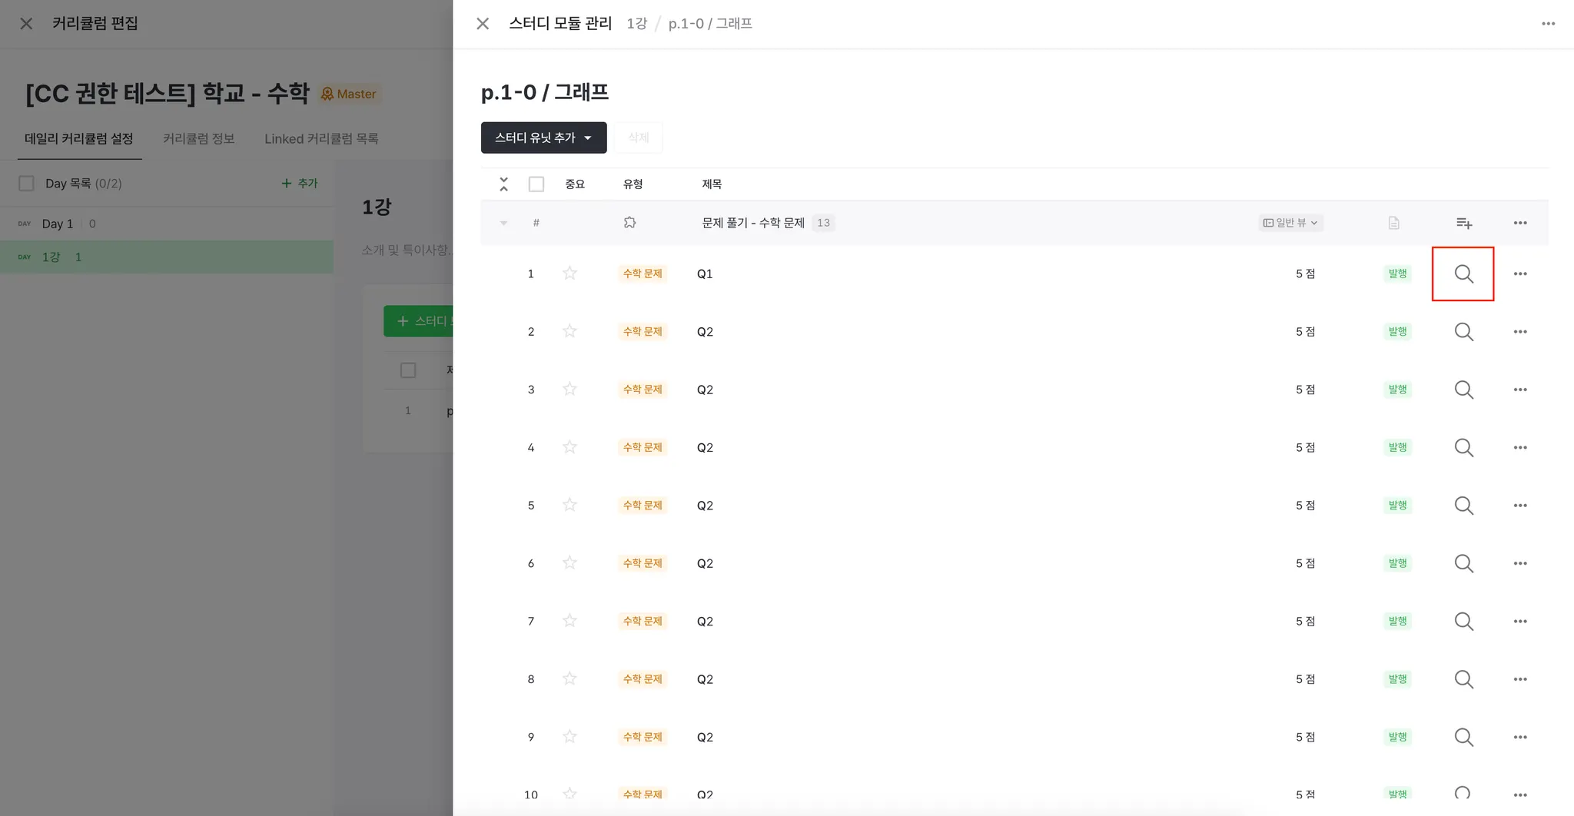1574x816 pixels.
Task: Click the document icon in group header
Action: (1393, 223)
